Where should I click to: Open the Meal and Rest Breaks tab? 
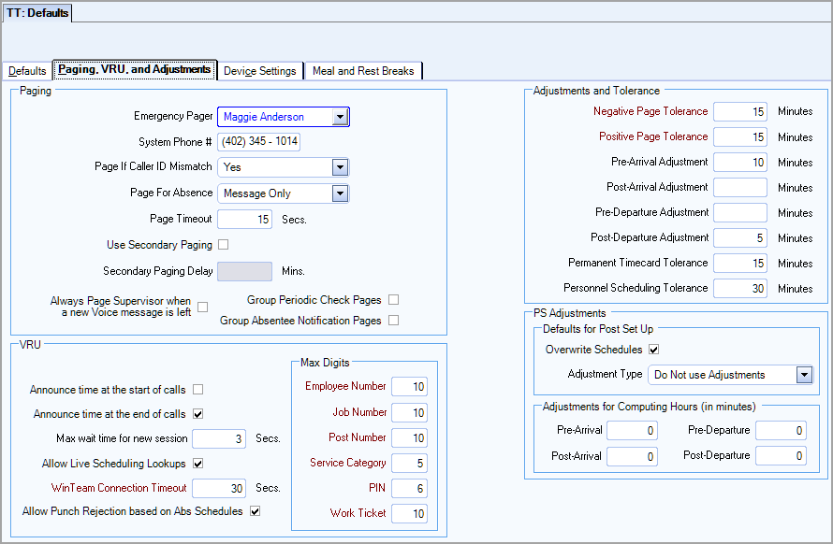[363, 70]
